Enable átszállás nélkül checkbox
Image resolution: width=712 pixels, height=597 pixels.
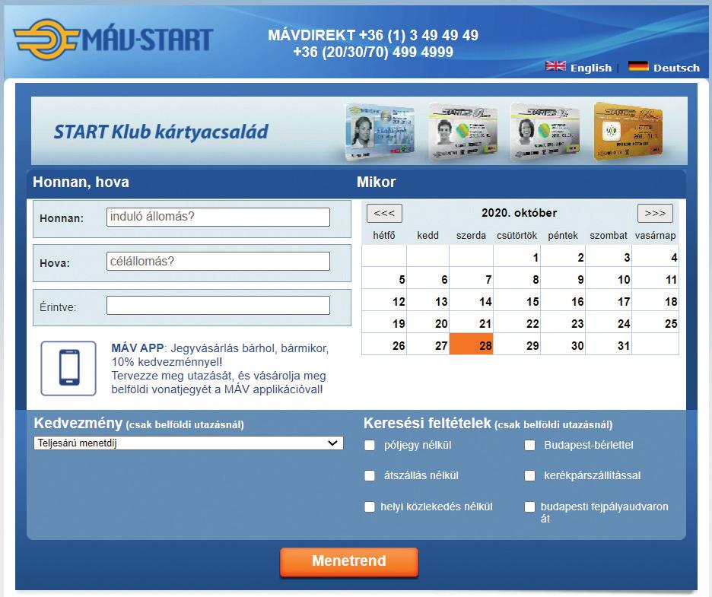370,476
